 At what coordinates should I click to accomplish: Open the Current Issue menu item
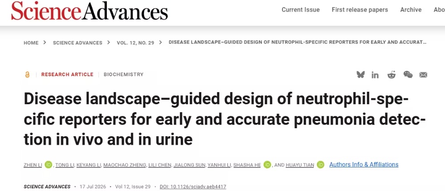300,10
